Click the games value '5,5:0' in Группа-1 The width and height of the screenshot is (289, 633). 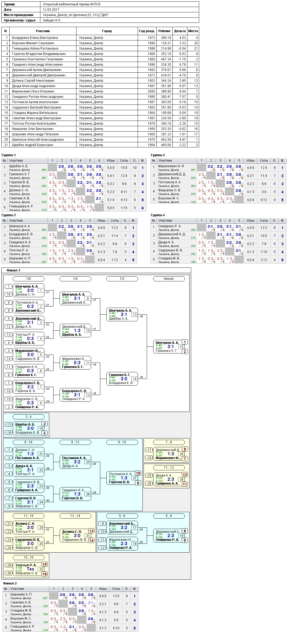[111, 168]
